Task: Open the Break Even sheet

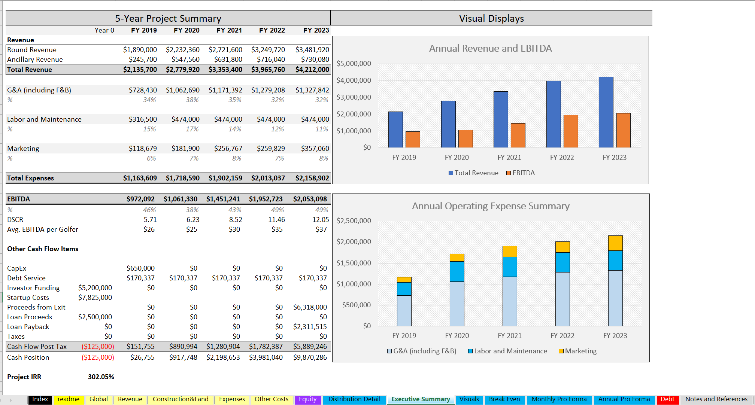Action: 504,399
